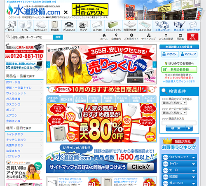The width and height of the screenshot is (206, 186).
Task: Open the ユニットバス category icon
Action: pyautogui.click(x=145, y=26)
